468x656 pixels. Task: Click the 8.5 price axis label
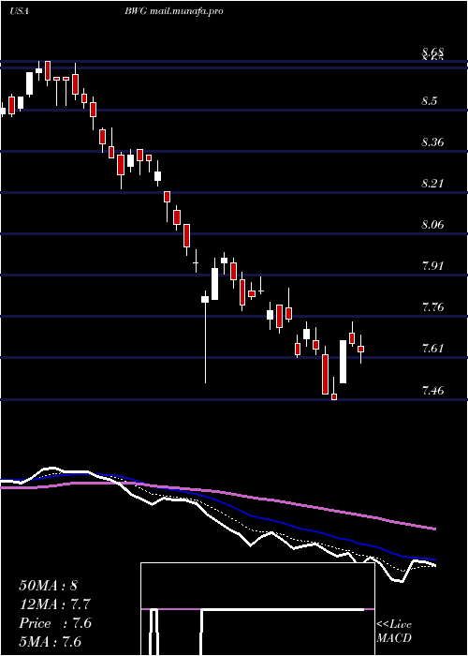(x=430, y=101)
